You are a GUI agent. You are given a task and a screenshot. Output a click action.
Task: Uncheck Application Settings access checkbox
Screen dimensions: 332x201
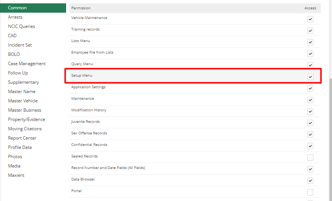click(x=310, y=89)
